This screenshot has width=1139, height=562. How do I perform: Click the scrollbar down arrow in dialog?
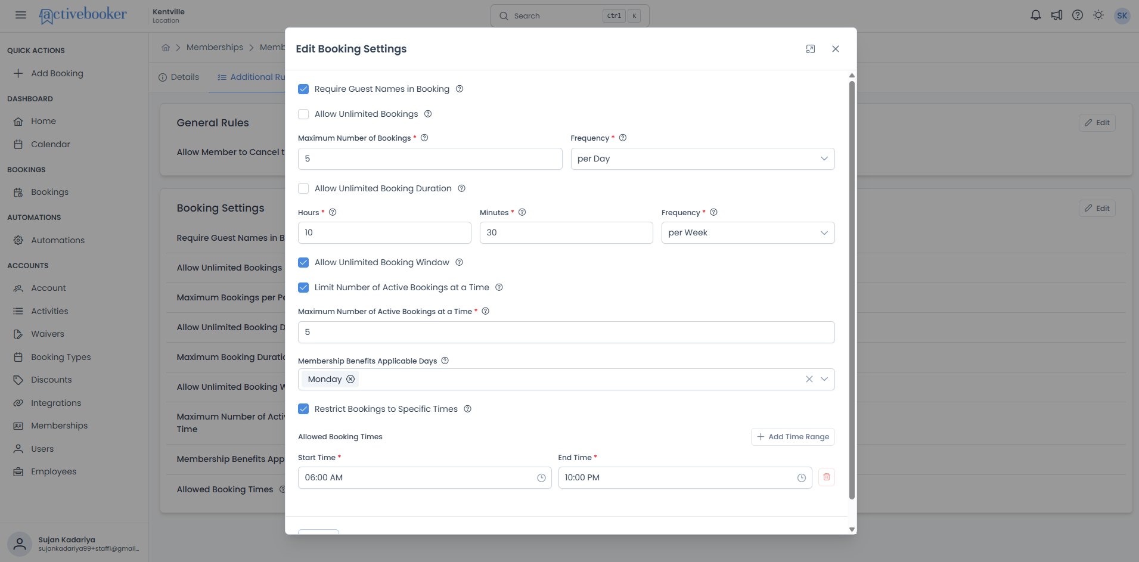pos(852,529)
